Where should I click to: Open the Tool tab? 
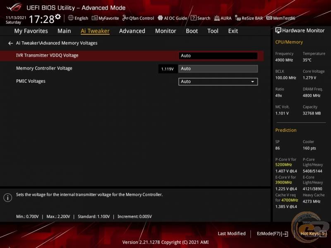(213, 31)
